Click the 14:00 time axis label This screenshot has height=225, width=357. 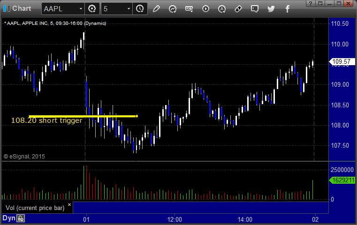click(x=245, y=219)
